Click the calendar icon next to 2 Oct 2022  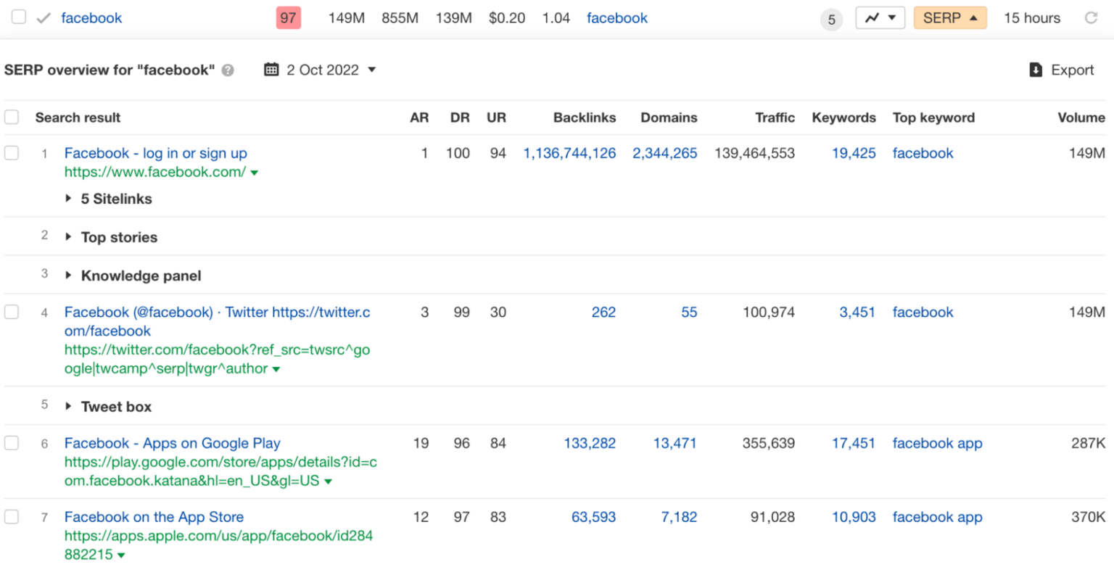click(272, 70)
